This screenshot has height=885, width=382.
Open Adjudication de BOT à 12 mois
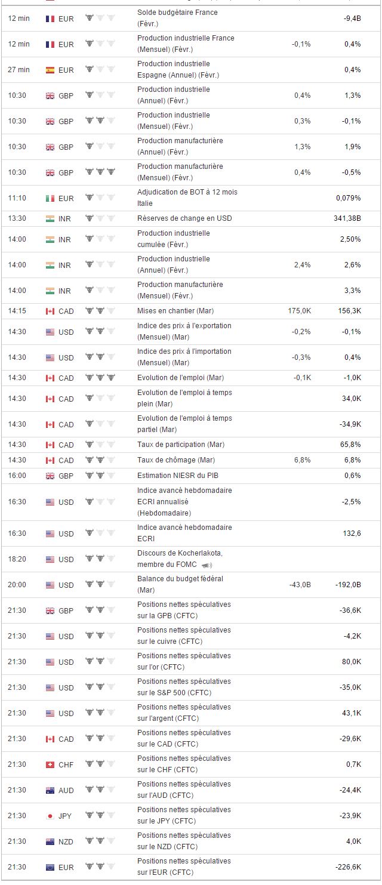[x=187, y=198]
